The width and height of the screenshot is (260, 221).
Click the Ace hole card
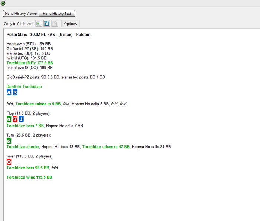(x=9, y=92)
